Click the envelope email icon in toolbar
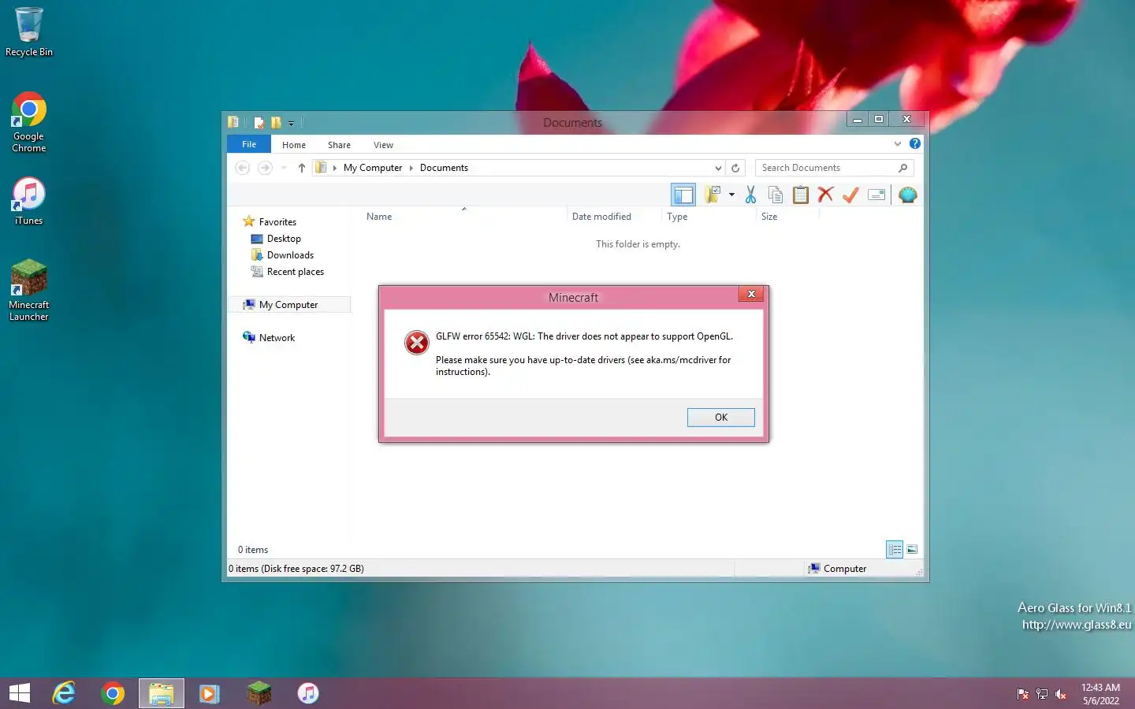This screenshot has height=709, width=1135. pos(876,195)
